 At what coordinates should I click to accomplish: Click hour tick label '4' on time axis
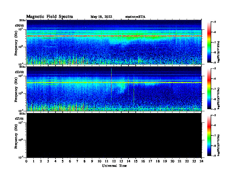(x=55, y=161)
